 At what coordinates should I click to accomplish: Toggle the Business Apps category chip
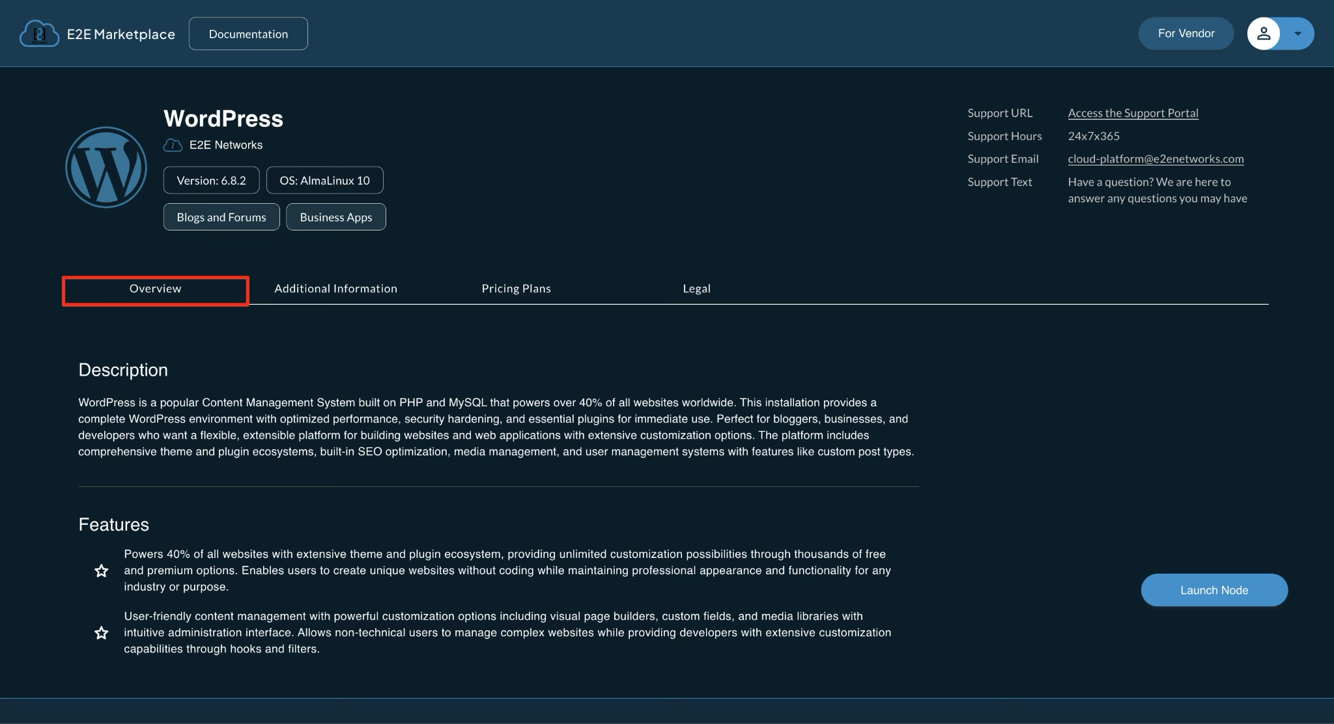pyautogui.click(x=336, y=217)
